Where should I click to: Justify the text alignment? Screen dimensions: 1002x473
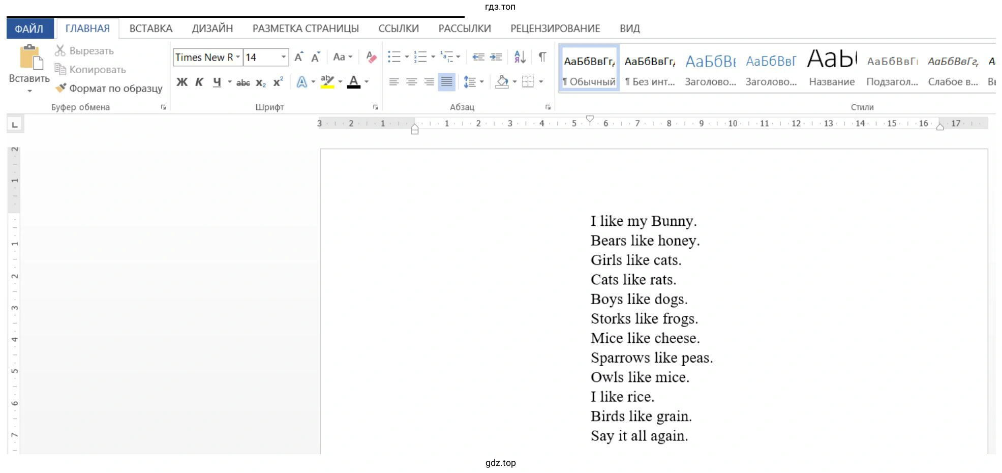447,82
